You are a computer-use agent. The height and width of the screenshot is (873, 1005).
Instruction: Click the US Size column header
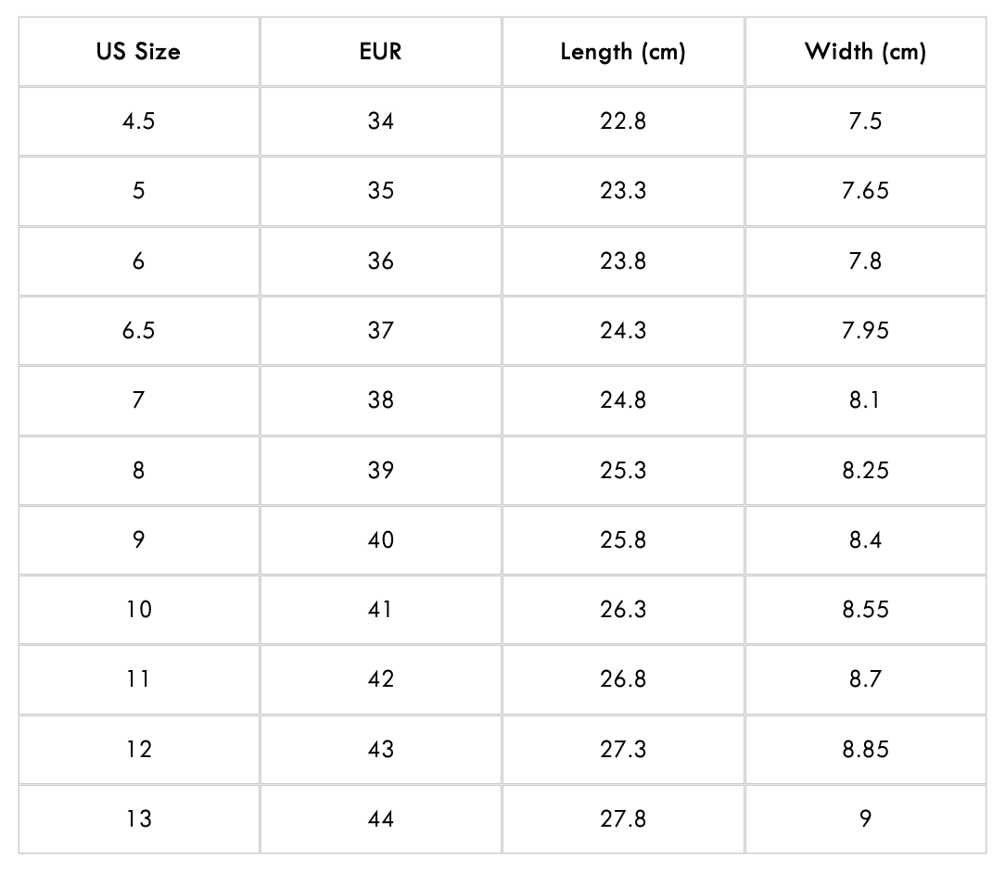pos(138,52)
